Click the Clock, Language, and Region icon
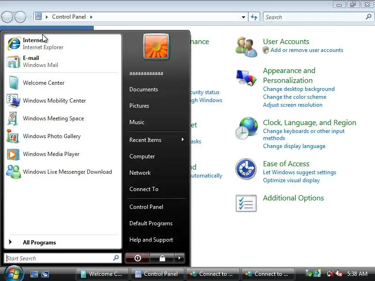375x281 pixels. [247, 128]
